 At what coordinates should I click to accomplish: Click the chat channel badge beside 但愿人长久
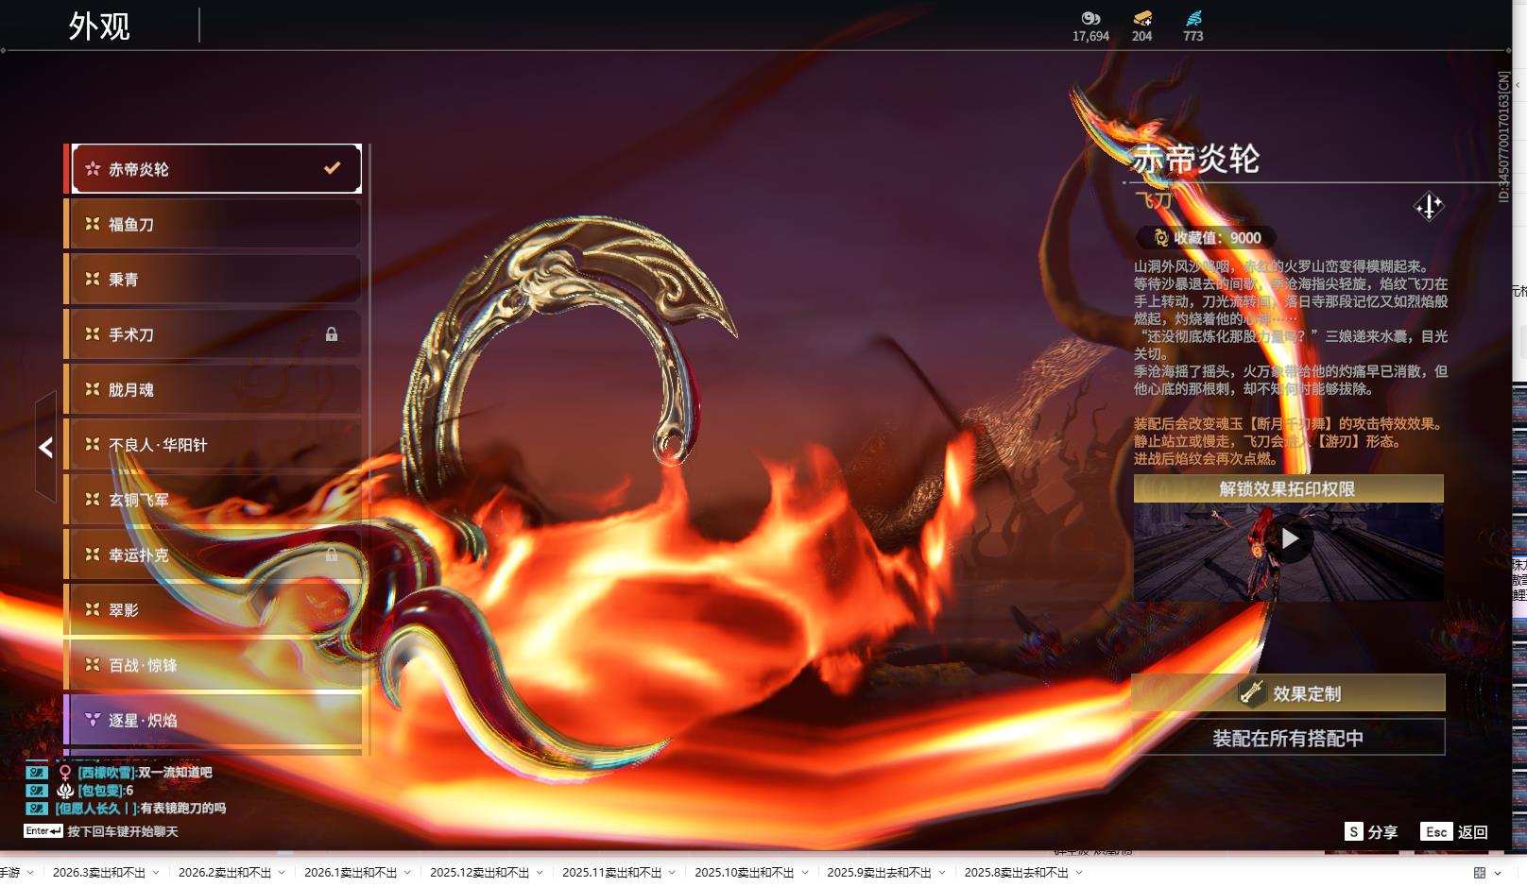pos(36,809)
